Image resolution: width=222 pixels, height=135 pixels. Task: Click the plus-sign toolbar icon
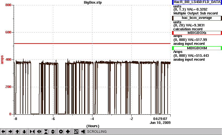click(68, 132)
